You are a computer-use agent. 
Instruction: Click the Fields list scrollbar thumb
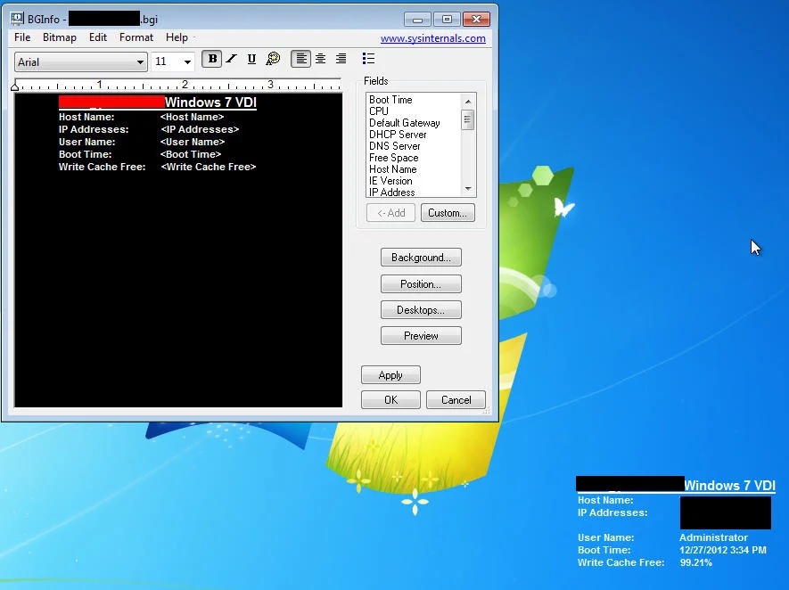coord(467,119)
